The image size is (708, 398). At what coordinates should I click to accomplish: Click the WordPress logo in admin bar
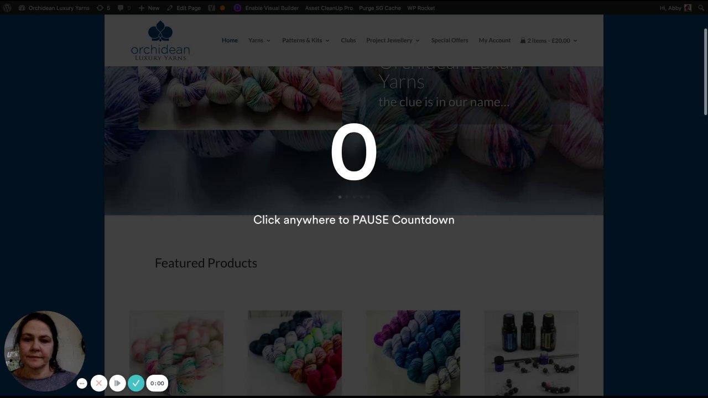click(x=7, y=8)
